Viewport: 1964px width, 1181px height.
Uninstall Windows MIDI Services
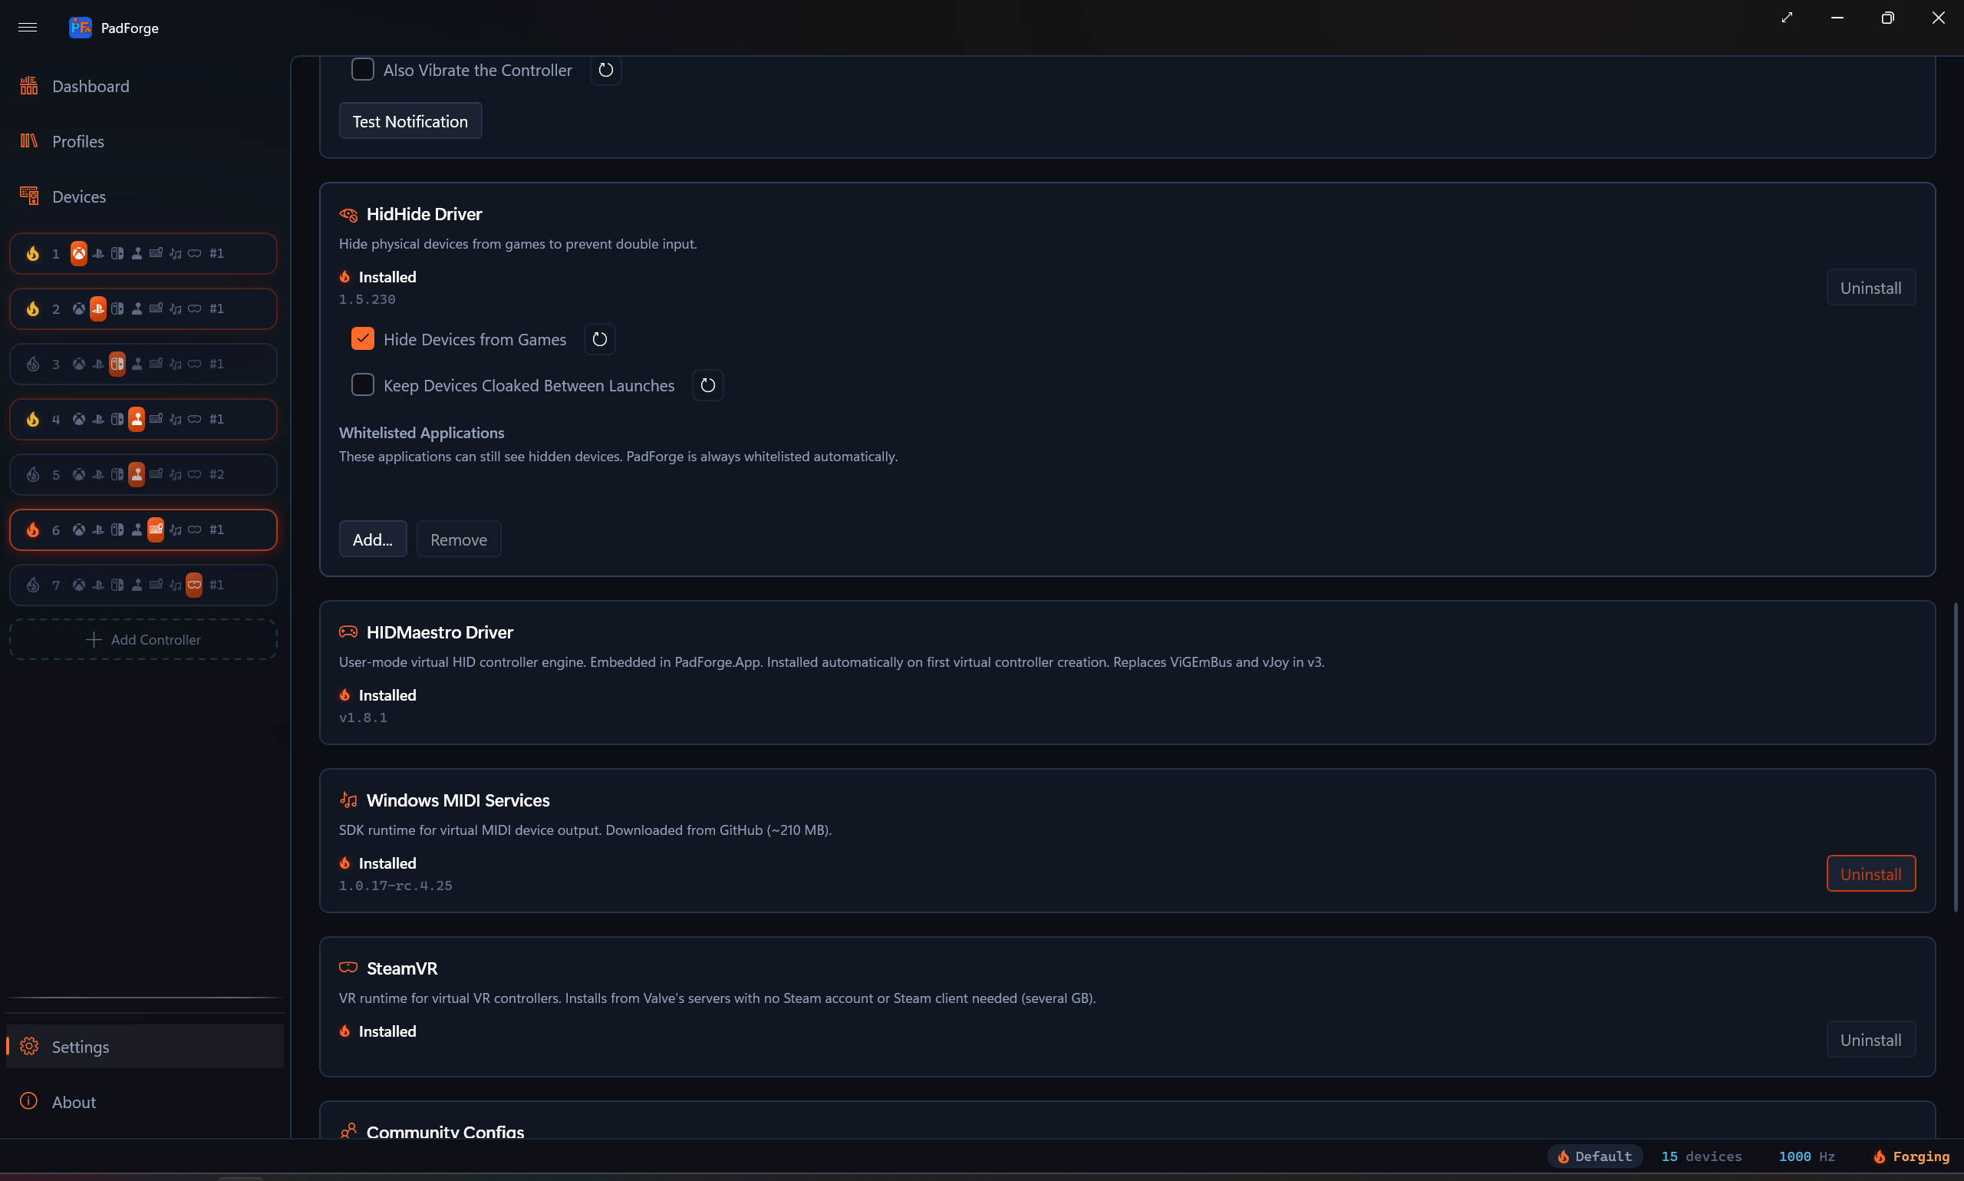1871,874
